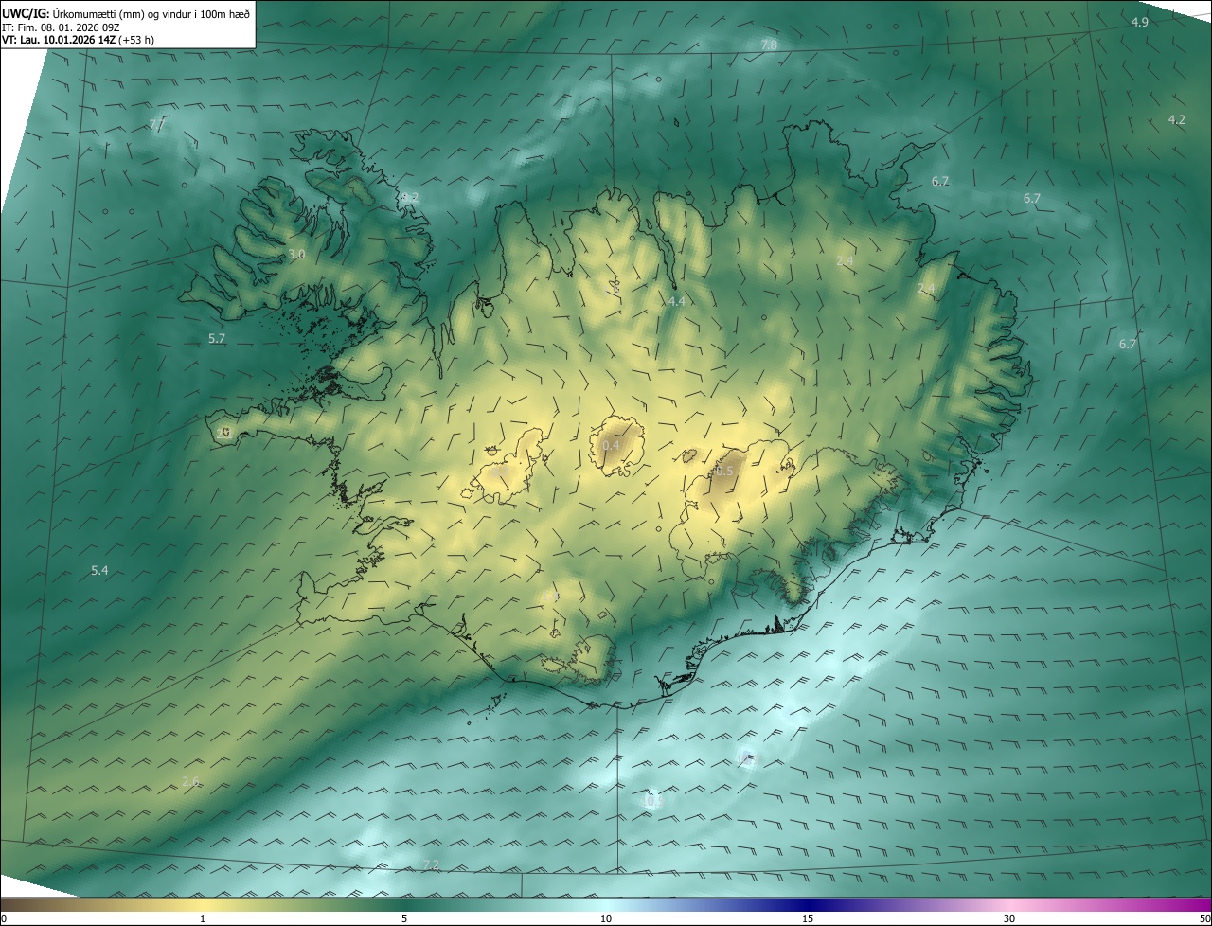Click the color scale tick label 50

pos(1204,918)
